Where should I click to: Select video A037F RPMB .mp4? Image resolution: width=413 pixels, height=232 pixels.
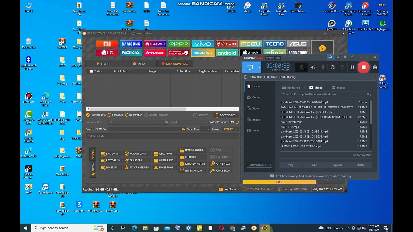coord(324,122)
